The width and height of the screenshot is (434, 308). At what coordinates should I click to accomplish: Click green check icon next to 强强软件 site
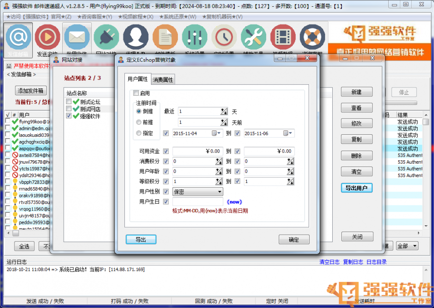point(76,116)
